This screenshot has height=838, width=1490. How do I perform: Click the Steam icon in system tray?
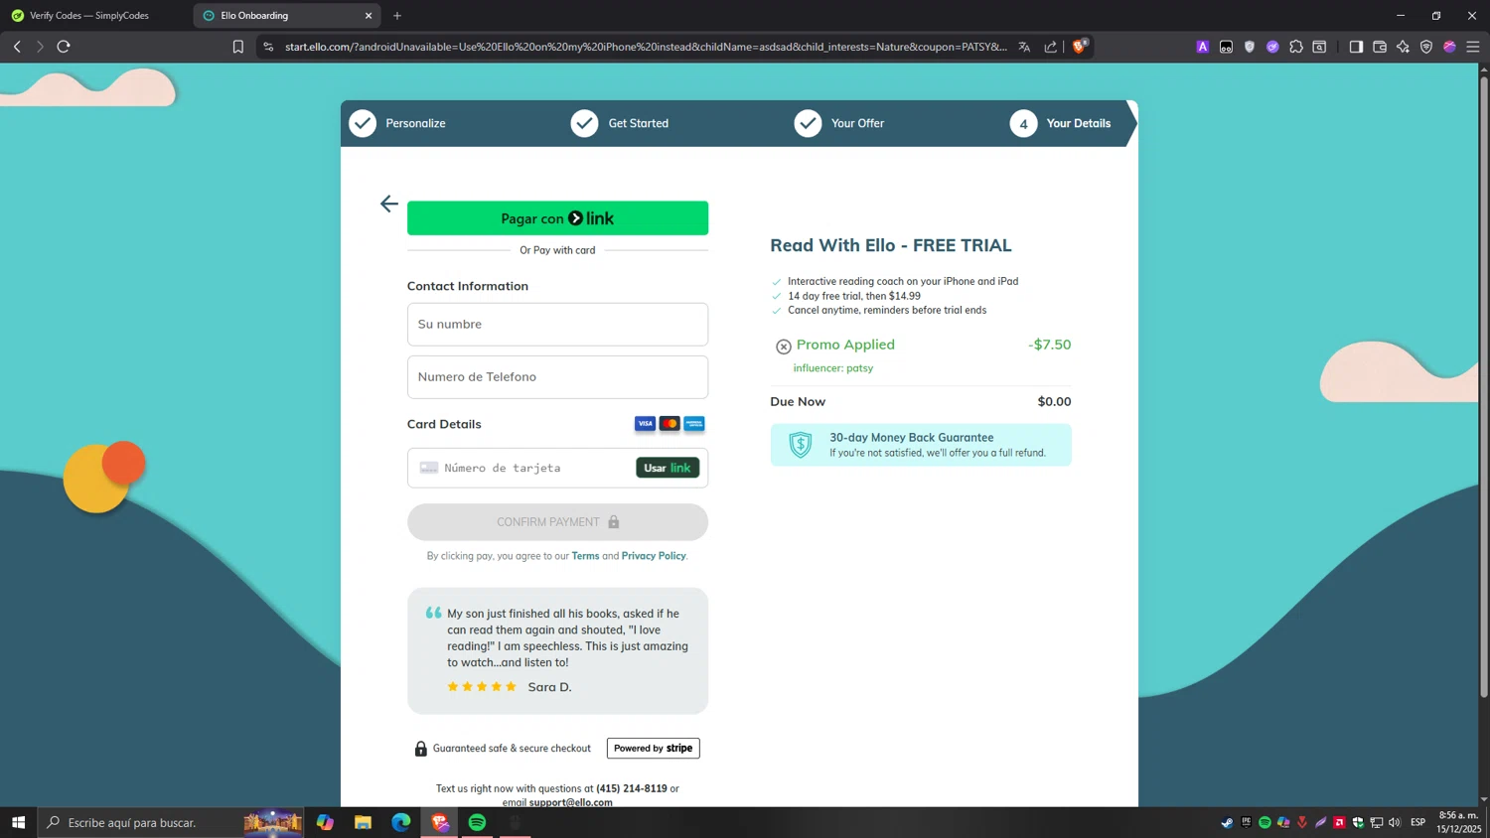[x=1227, y=822]
